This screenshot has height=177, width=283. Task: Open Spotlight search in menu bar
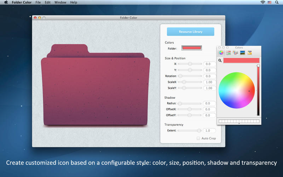tap(277, 2)
